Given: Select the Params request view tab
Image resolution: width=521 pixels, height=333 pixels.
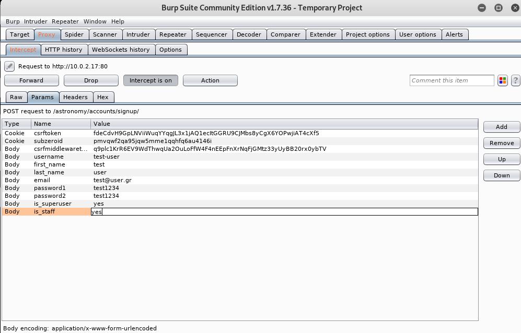Looking at the screenshot, I should [42, 97].
